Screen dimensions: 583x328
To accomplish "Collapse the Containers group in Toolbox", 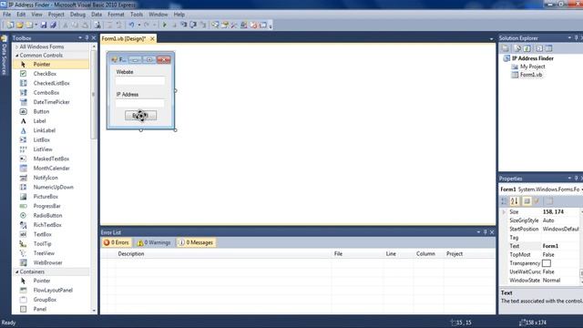I will 16,272.
